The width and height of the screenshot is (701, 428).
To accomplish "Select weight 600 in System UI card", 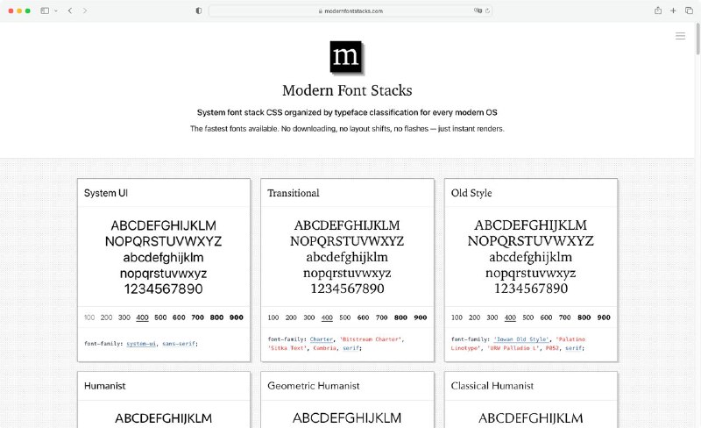I will (x=179, y=317).
